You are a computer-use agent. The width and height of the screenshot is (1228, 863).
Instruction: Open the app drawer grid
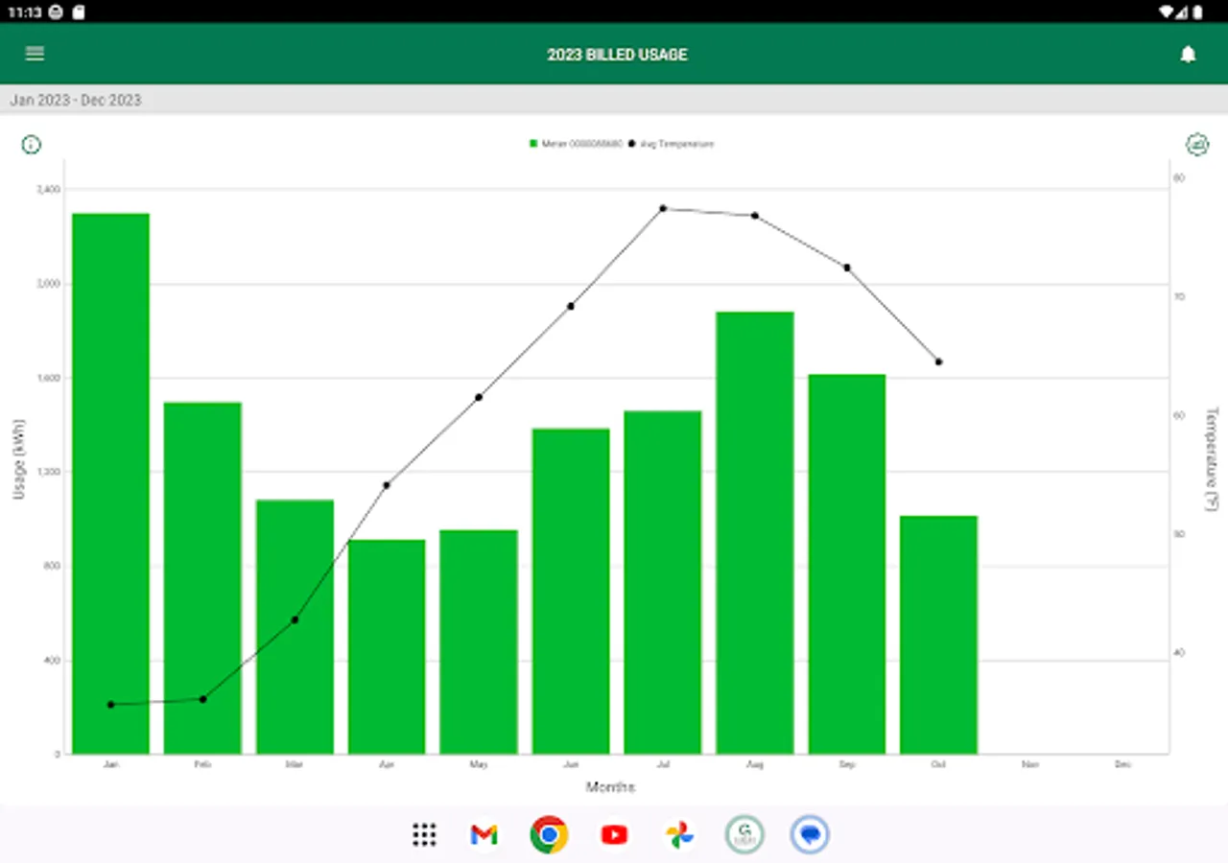click(x=422, y=835)
